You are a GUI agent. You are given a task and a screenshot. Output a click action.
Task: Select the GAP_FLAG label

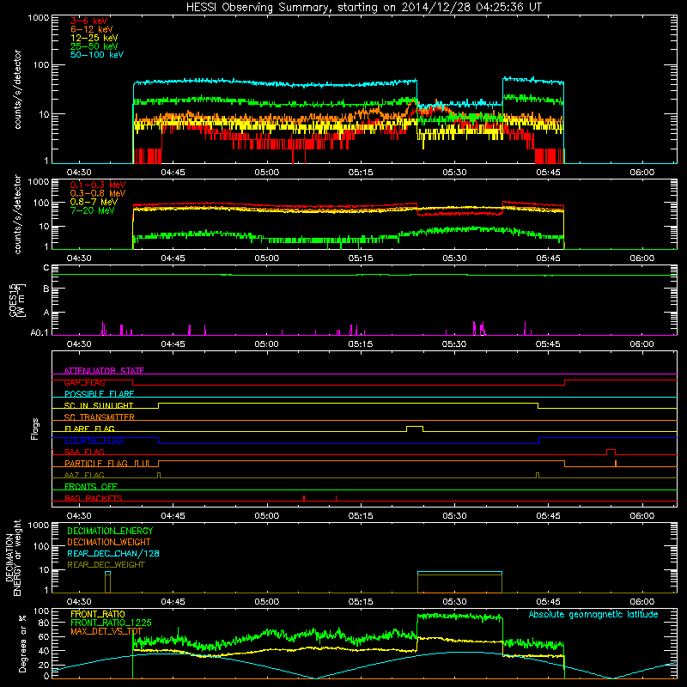84,382
